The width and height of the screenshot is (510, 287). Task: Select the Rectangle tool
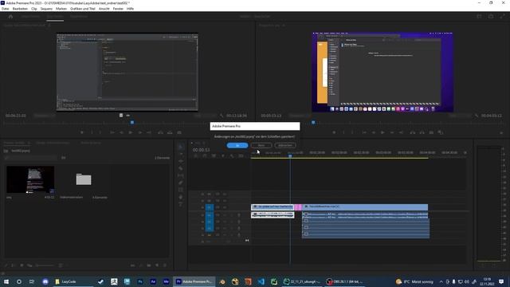point(181,190)
